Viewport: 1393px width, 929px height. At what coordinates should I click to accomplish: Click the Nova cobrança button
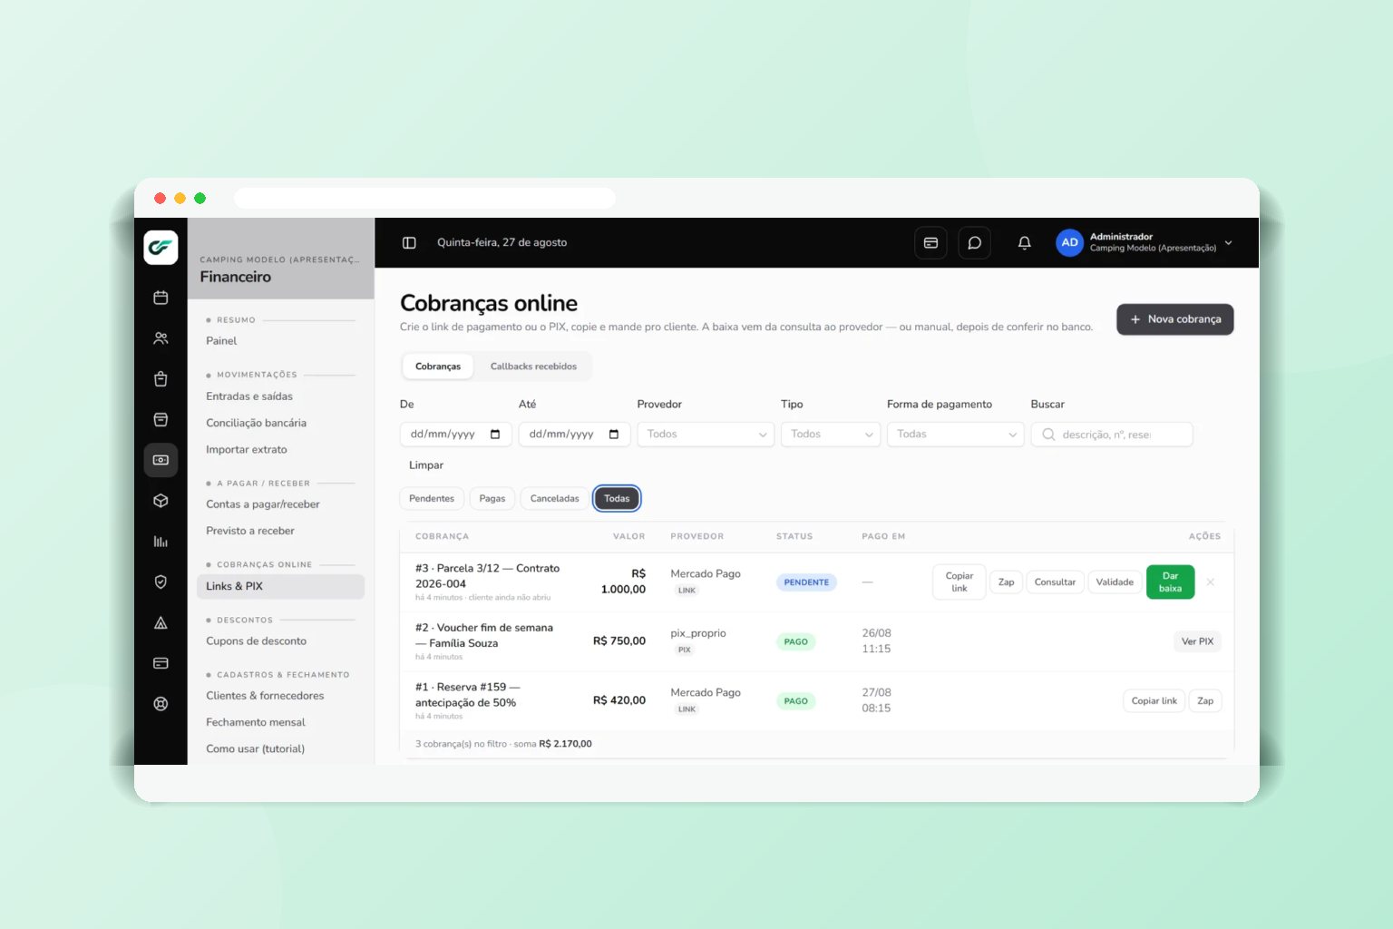point(1174,319)
